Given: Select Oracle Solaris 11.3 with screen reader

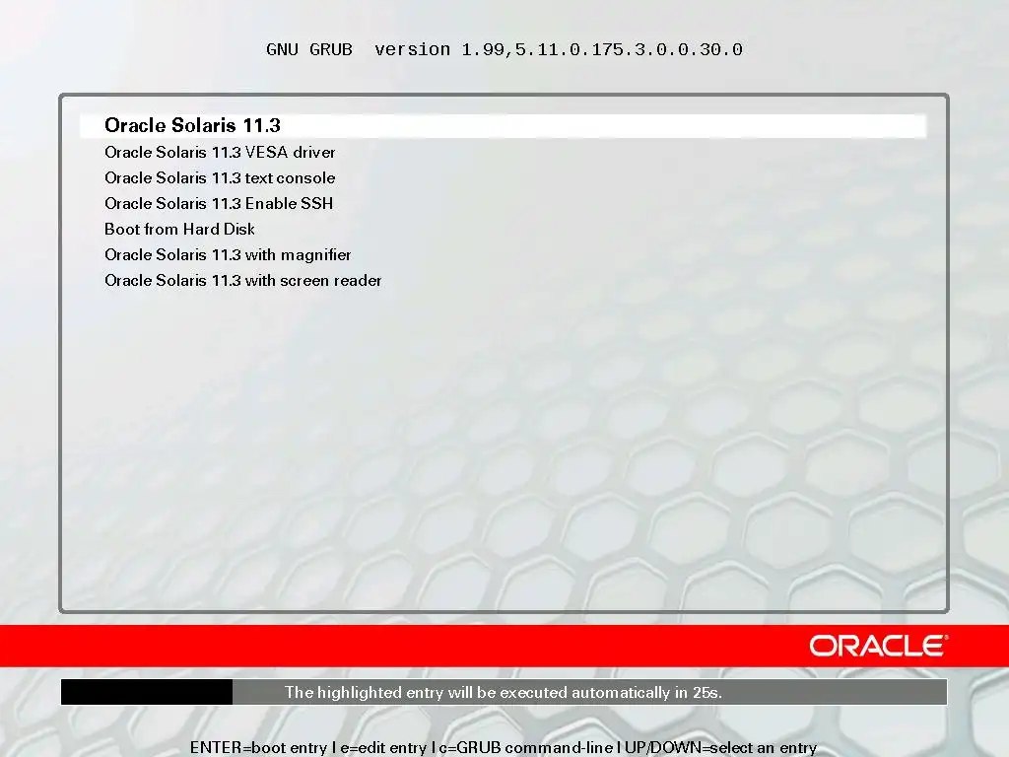Looking at the screenshot, I should point(242,281).
